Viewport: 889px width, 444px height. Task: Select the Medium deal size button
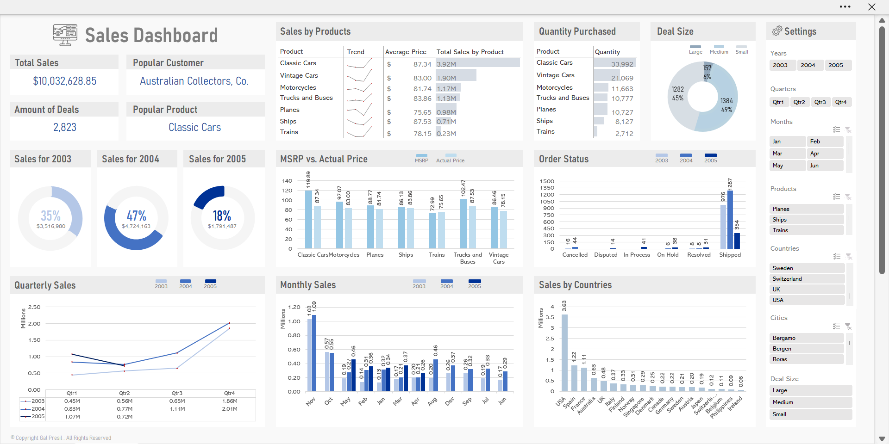tap(810, 402)
